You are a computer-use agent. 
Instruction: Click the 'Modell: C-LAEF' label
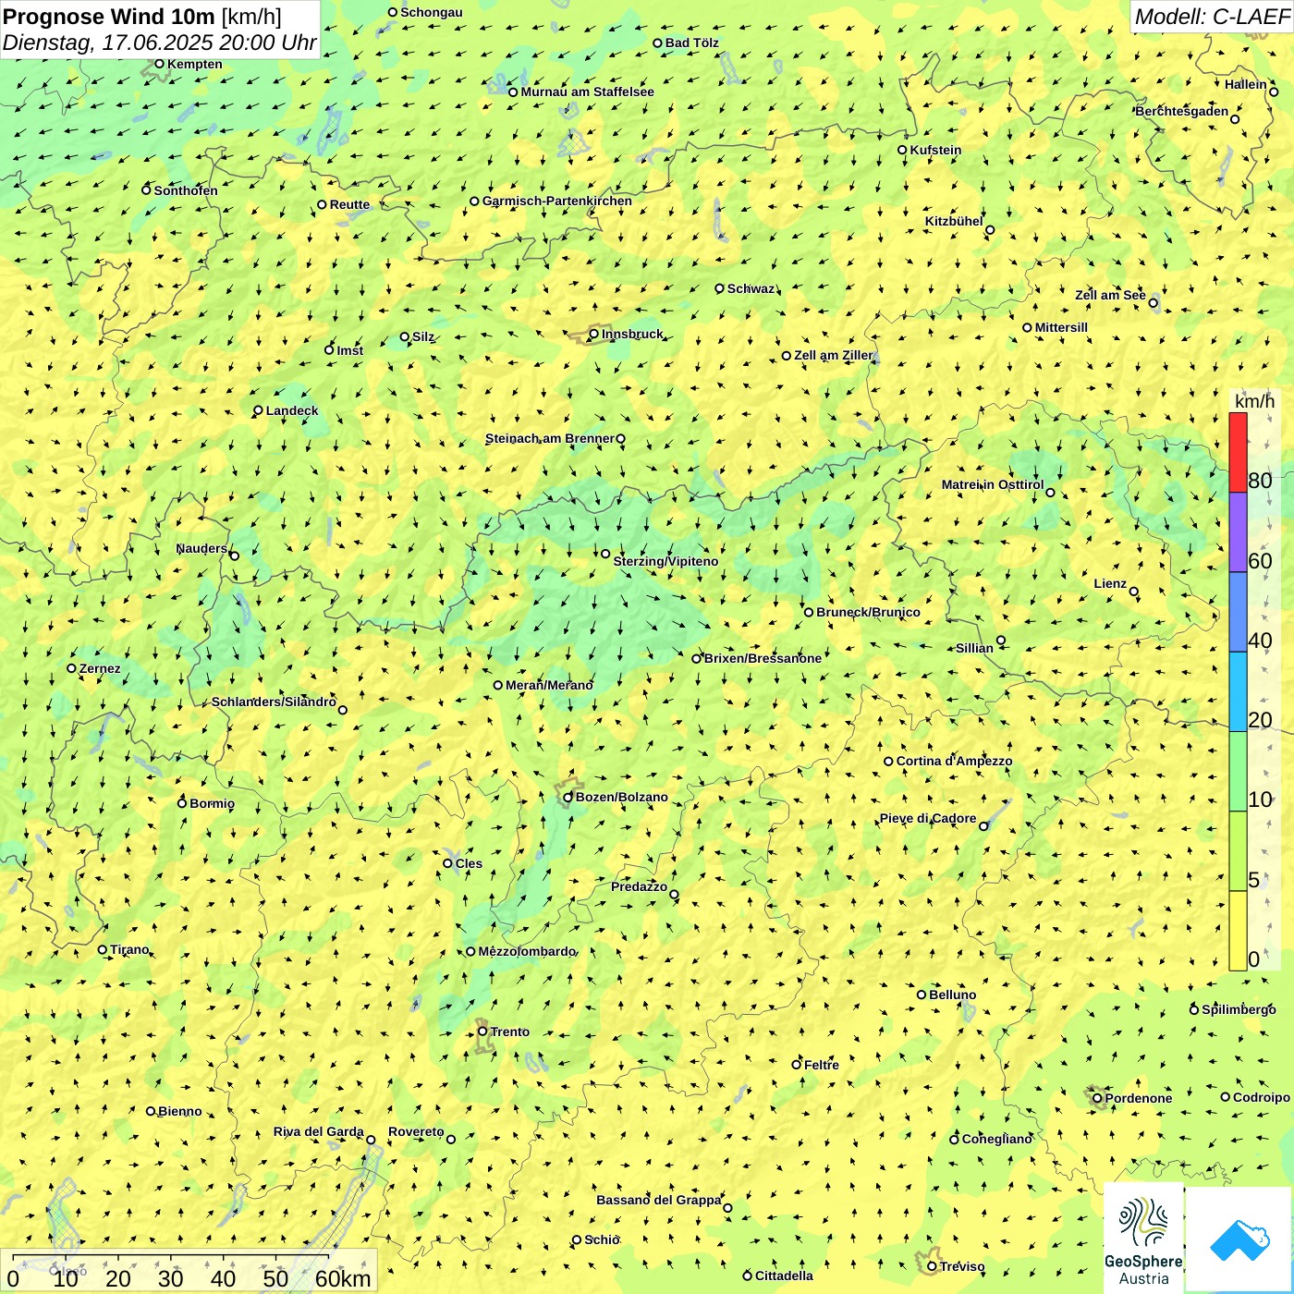coord(1212,17)
